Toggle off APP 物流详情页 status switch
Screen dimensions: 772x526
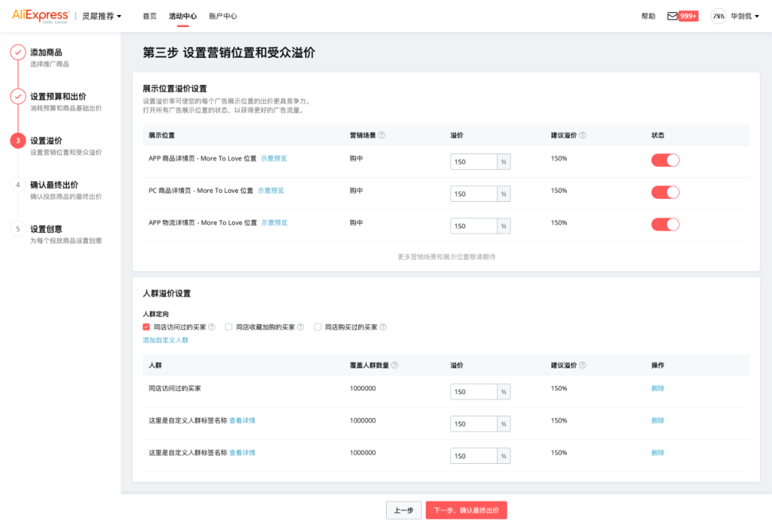(x=665, y=224)
